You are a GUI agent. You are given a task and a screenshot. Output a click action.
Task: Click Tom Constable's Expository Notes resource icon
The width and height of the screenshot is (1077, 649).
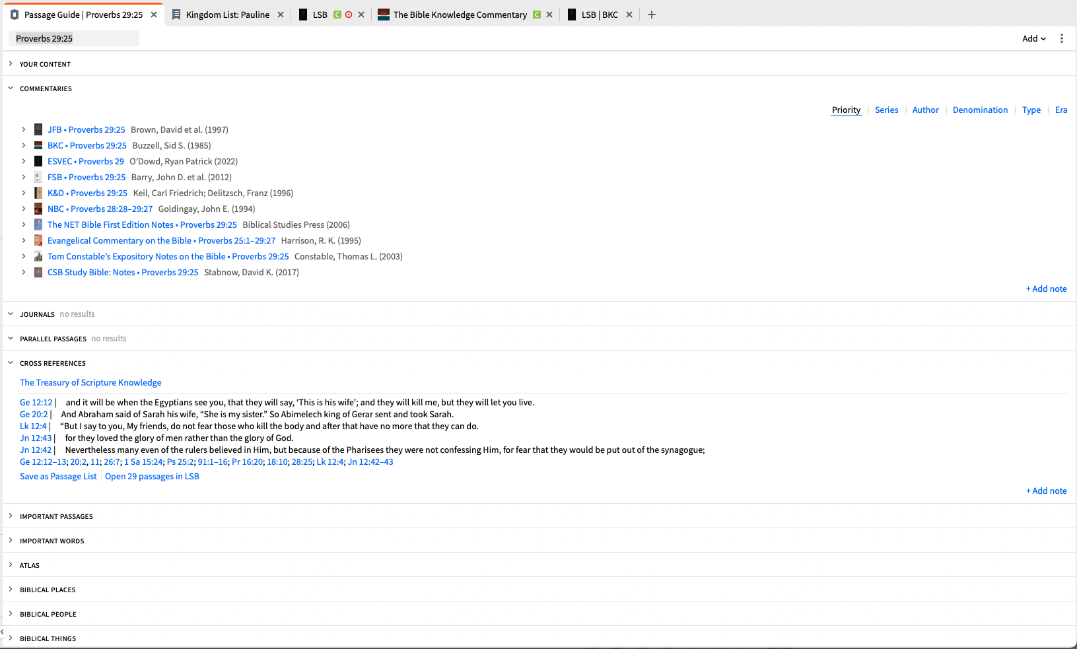coord(38,256)
